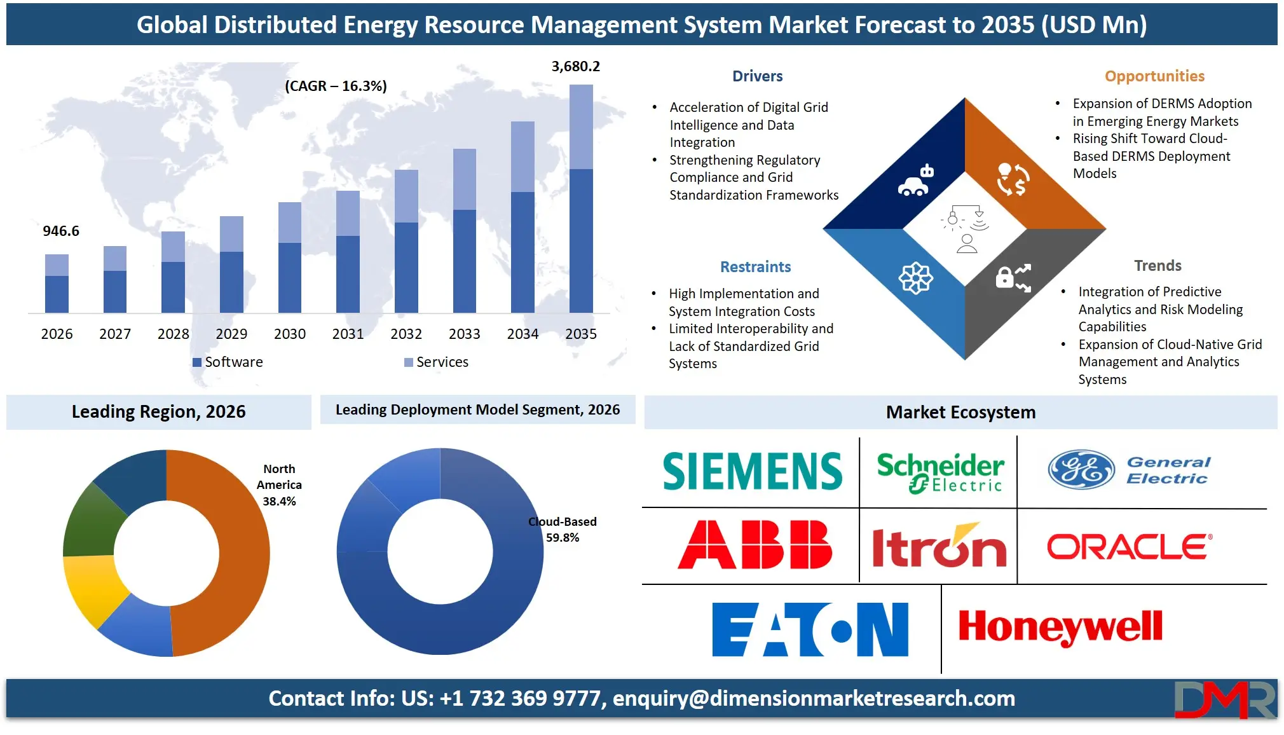Click the Itron logo
This screenshot has height=735, width=1284.
(939, 545)
